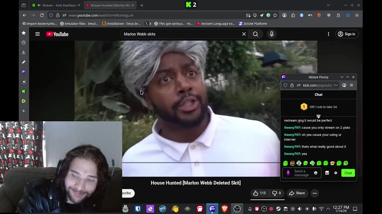The image size is (382, 214).
Task: Open Ancient Language Ex... bookmark
Action: pyautogui.click(x=216, y=23)
